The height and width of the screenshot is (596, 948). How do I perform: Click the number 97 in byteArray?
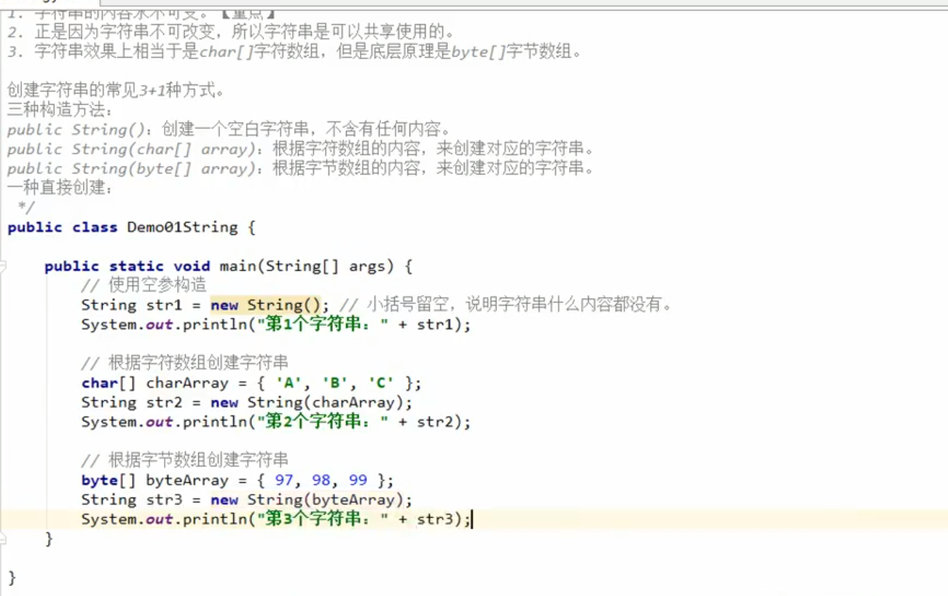coord(283,480)
